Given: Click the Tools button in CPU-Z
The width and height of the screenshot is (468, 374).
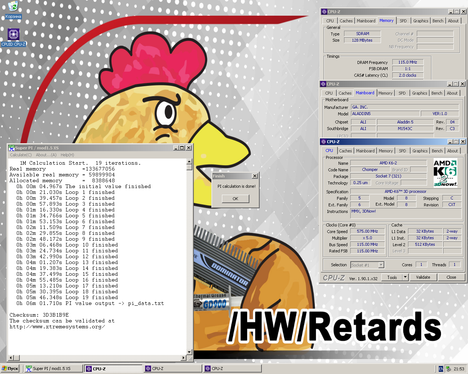Looking at the screenshot, I should coord(392,277).
